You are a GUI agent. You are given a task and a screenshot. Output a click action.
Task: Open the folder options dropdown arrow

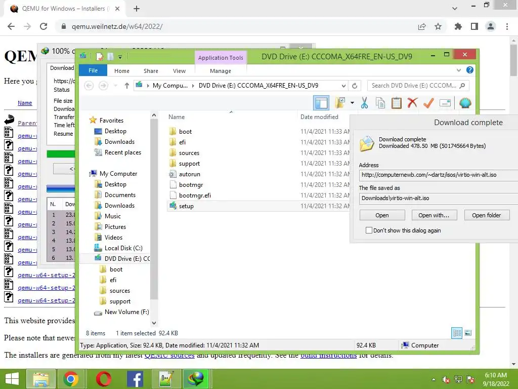[352, 103]
